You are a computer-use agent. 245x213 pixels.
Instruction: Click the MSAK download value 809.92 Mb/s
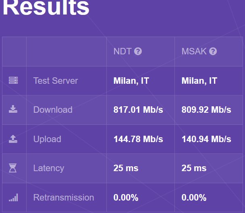point(206,110)
